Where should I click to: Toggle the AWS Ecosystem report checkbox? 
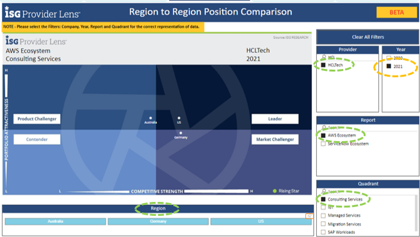323,135
